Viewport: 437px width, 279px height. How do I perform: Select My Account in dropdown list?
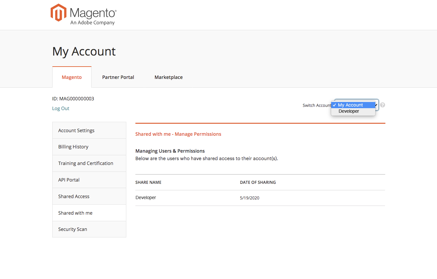tap(353, 105)
